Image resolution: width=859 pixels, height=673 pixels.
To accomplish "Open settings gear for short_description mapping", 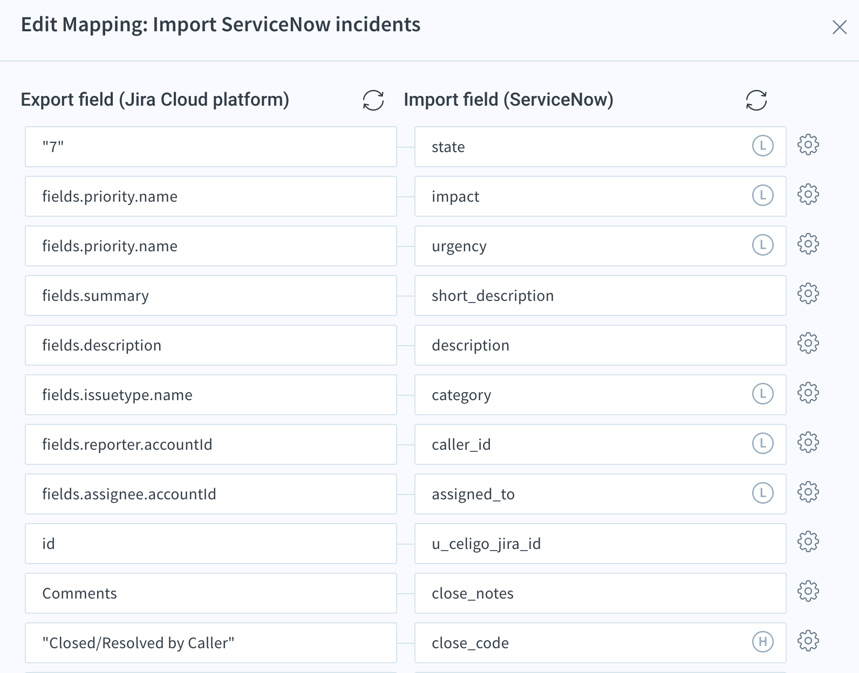I will pyautogui.click(x=808, y=293).
